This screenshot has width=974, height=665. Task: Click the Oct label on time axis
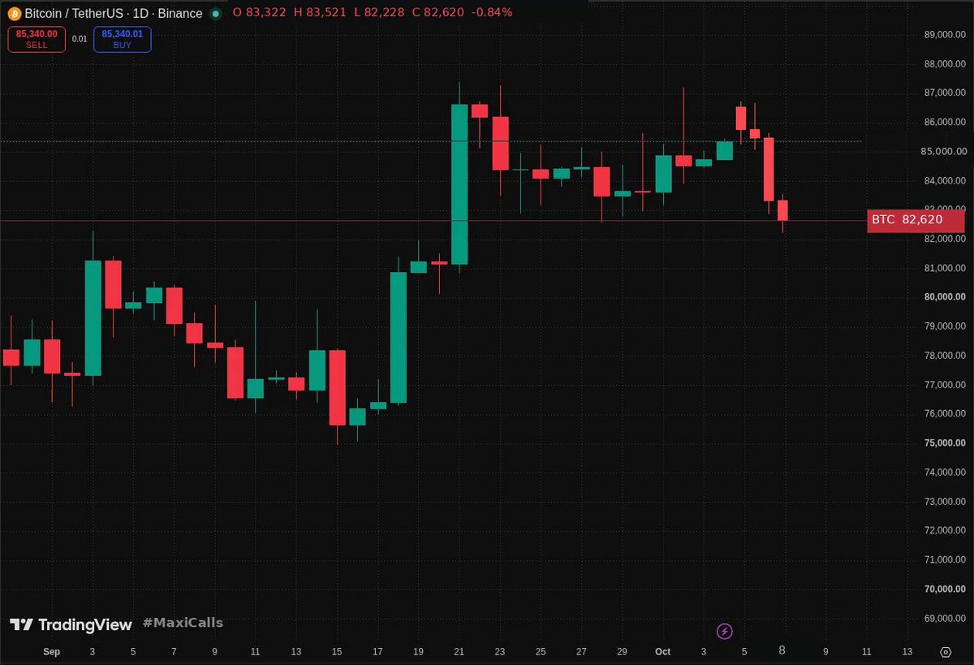click(663, 651)
